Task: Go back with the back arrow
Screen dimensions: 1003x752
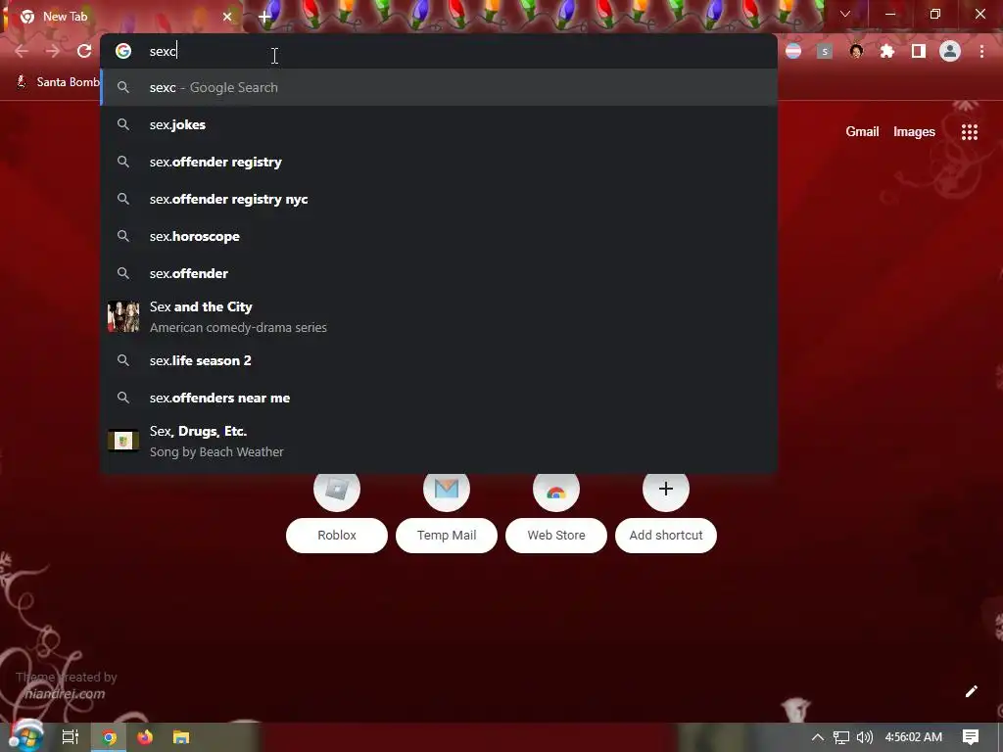Action: pyautogui.click(x=22, y=51)
